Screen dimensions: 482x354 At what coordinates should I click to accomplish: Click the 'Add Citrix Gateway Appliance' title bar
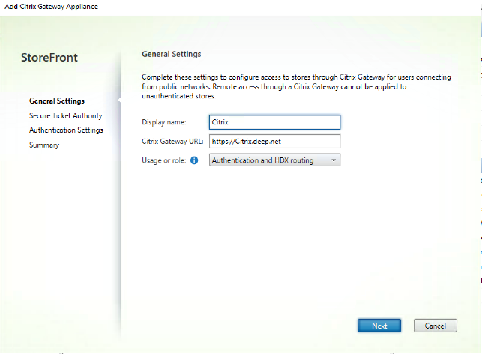[52, 7]
